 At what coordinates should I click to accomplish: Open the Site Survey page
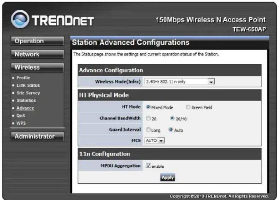(28, 93)
